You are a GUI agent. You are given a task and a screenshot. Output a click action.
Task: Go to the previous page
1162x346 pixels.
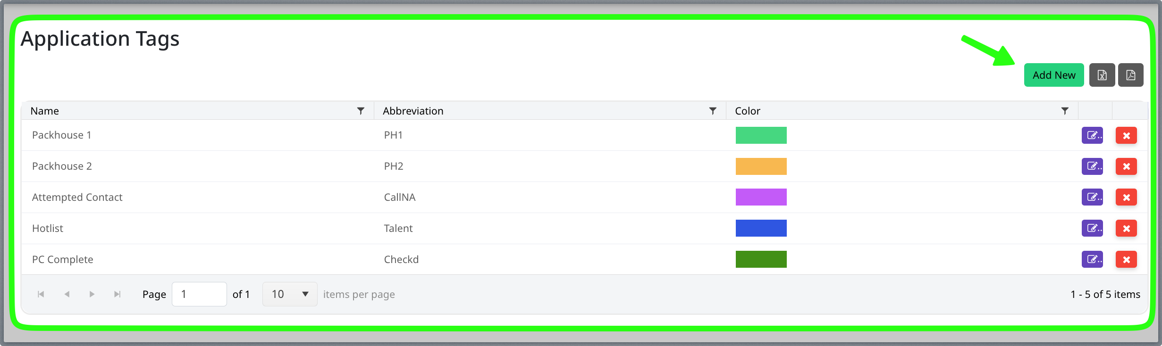tap(67, 294)
